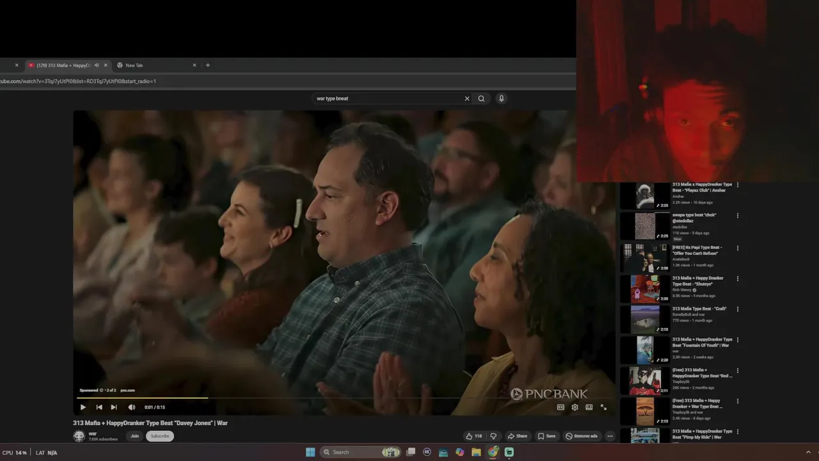
Task: Open the 'Playaz Club' | Anshar video thumbnail
Action: (x=644, y=196)
